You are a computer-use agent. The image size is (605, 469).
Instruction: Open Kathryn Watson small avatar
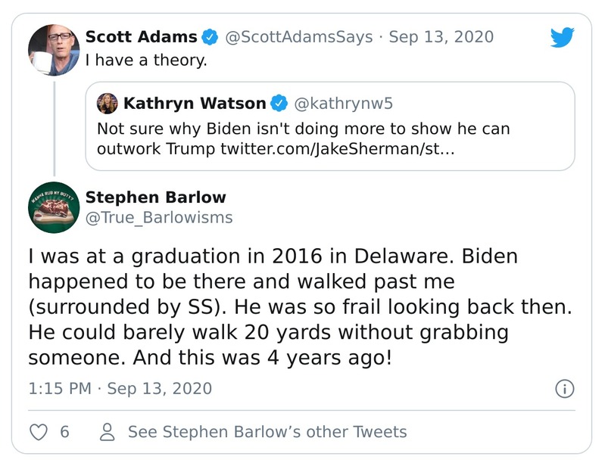coord(108,103)
